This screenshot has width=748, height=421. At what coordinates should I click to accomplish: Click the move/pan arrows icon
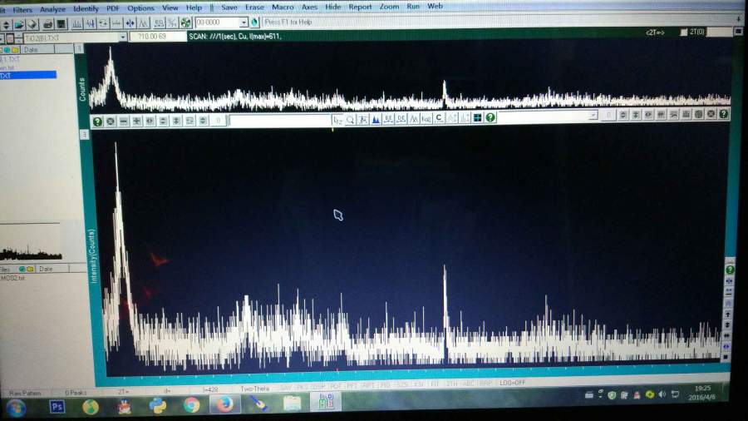click(x=130, y=23)
